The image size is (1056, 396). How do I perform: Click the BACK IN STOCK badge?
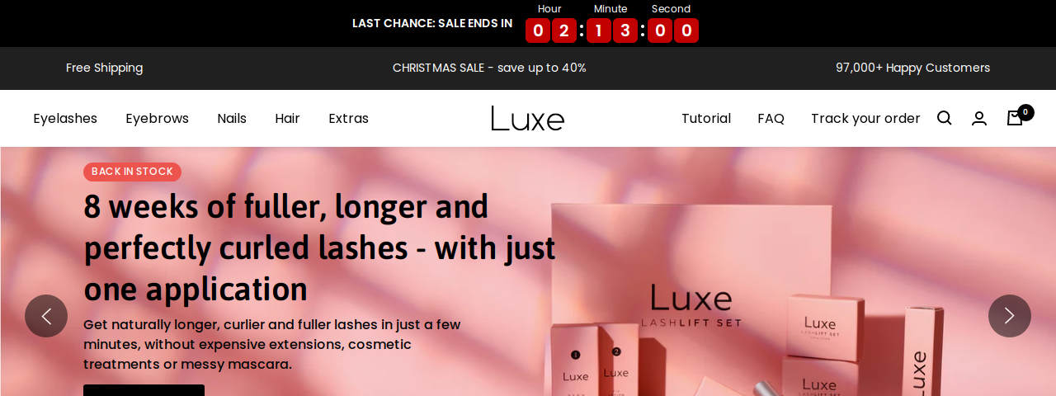point(132,172)
